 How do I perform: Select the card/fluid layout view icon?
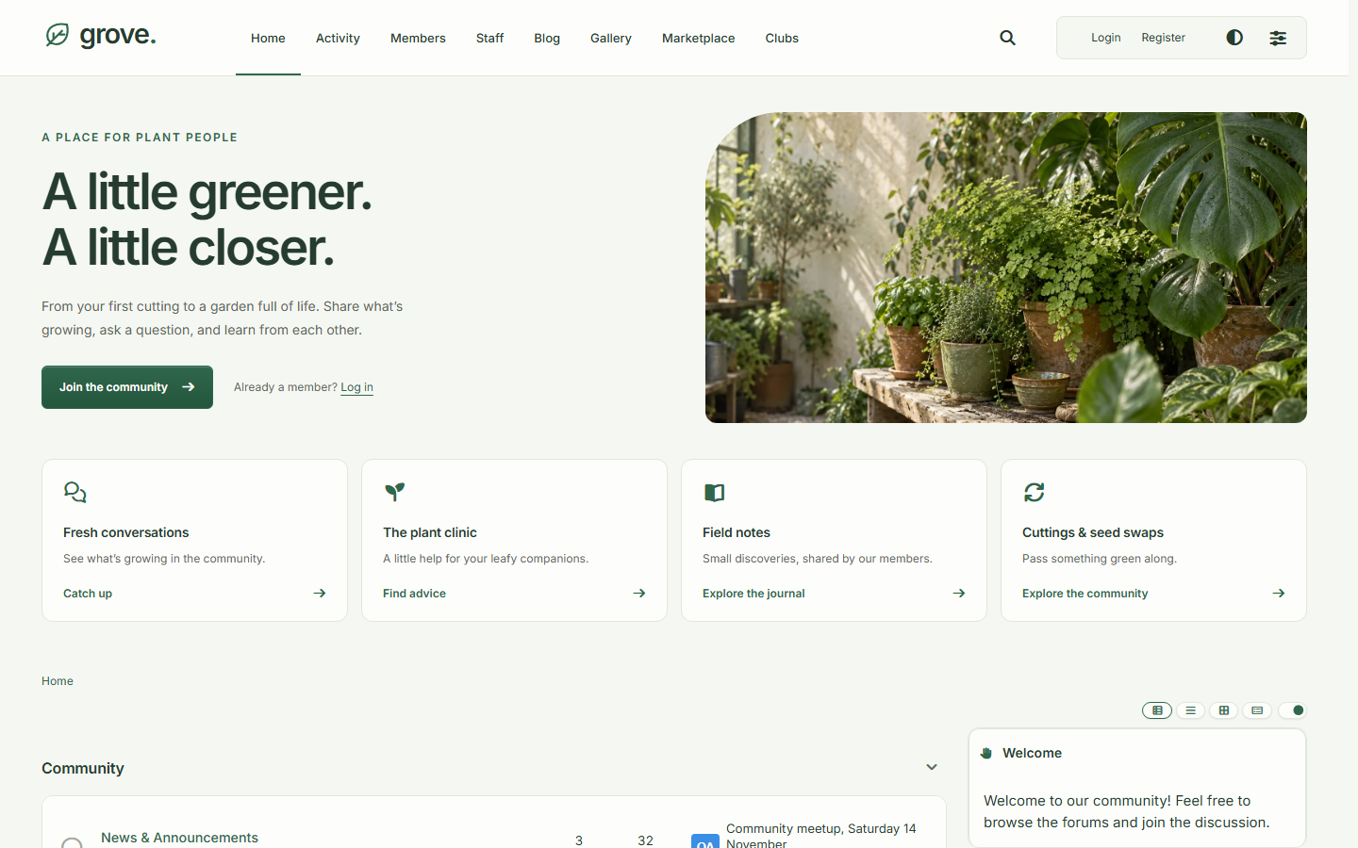click(1257, 710)
